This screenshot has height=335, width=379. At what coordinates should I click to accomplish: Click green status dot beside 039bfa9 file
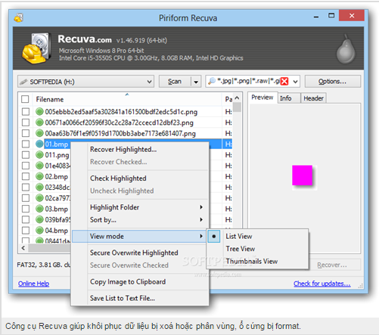39,219
